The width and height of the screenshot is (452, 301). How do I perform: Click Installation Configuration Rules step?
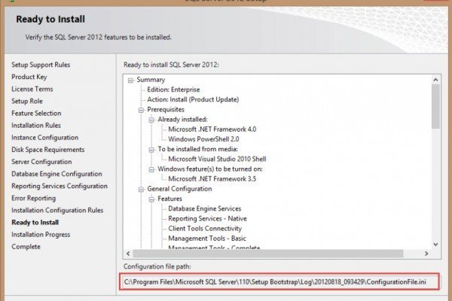tap(57, 210)
